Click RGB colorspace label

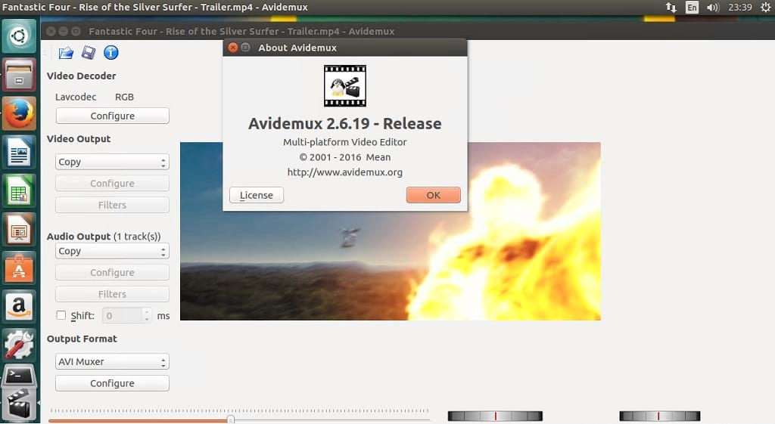click(125, 97)
